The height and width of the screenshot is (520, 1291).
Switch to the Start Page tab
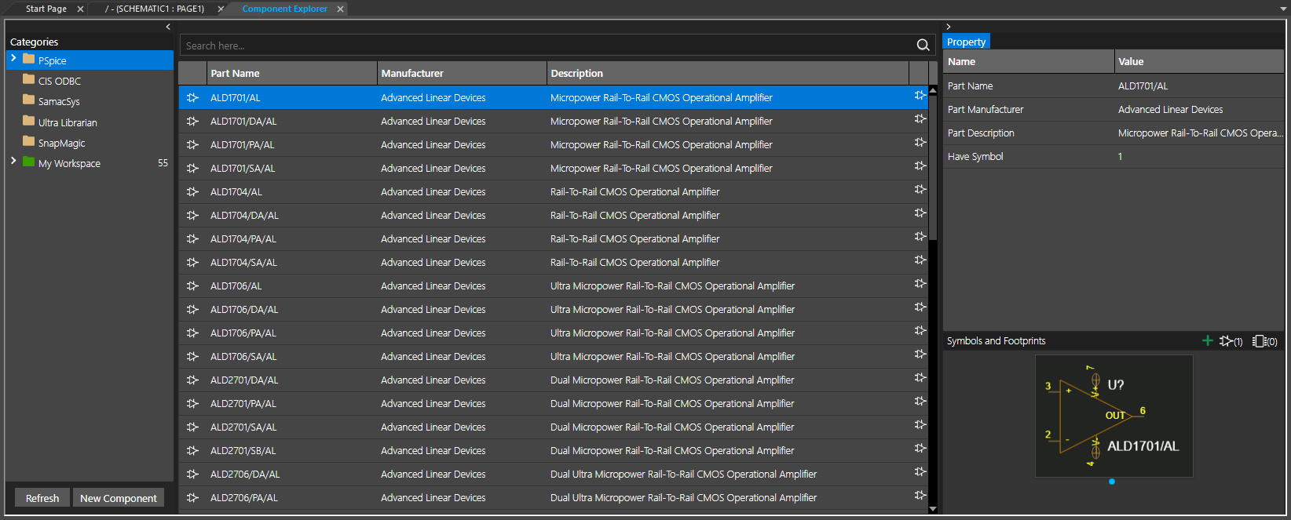coord(46,9)
